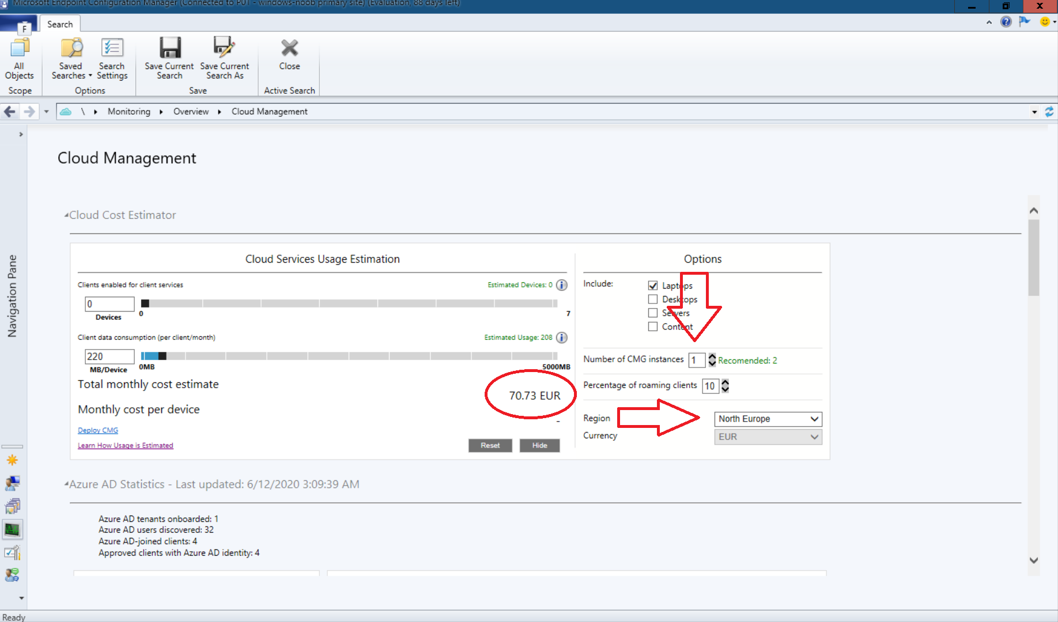1058x622 pixels.
Task: Close the active search
Action: [289, 55]
